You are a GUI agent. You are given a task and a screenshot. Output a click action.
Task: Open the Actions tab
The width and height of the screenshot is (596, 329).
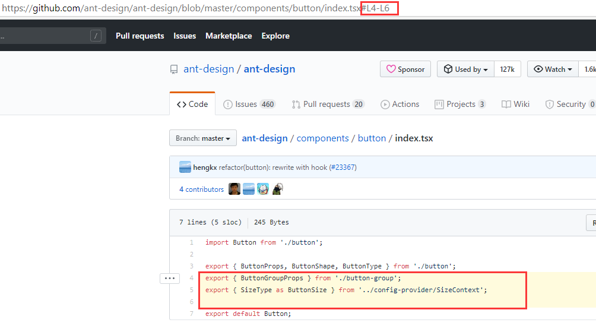[x=400, y=104]
